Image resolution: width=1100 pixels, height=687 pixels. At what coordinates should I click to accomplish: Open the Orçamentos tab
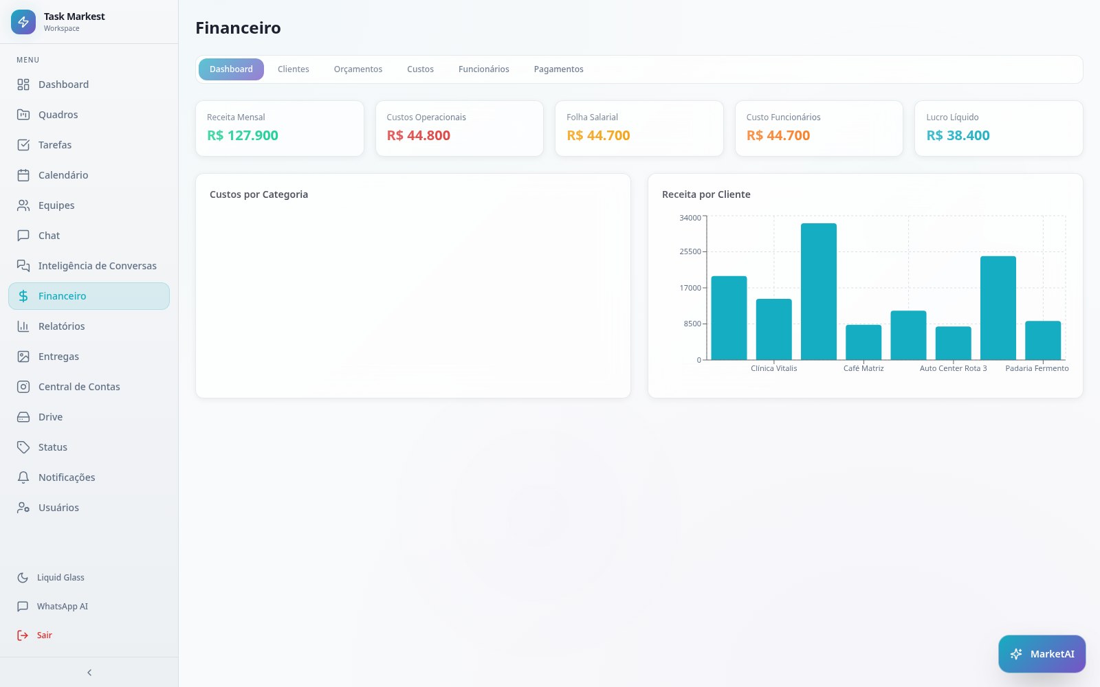358,69
